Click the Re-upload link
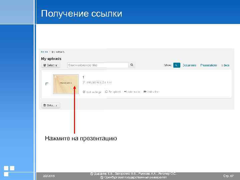Image resolution: width=240 pixels, height=180 pixels. click(113, 92)
